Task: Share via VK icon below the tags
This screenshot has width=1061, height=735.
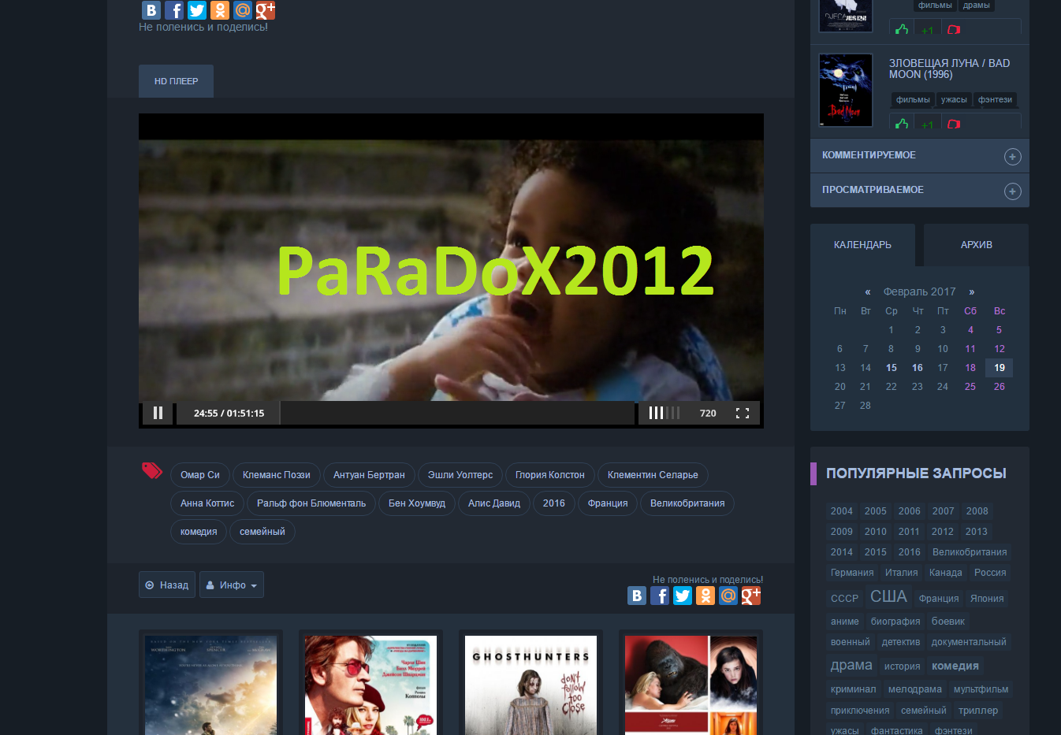Action: 637,596
